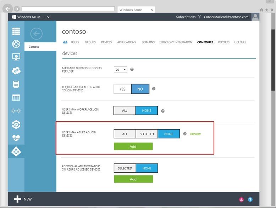Viewport: 276px width, 208px height.
Task: Open the Cloud Services gear-cloud icon
Action: [x=16, y=71]
